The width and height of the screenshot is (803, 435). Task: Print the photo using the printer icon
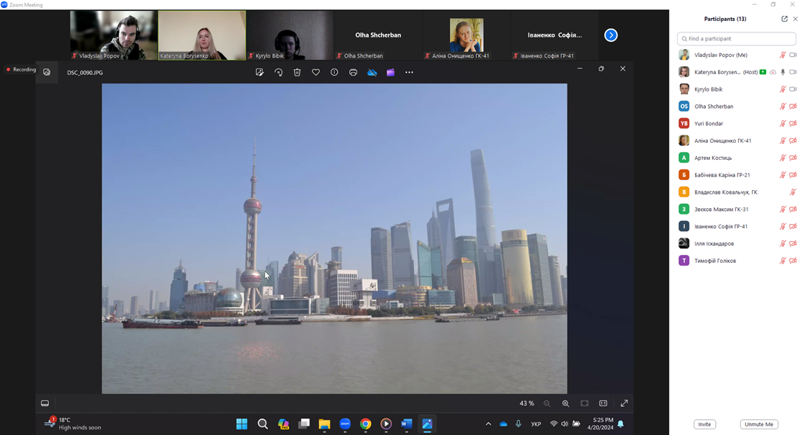pyautogui.click(x=353, y=73)
